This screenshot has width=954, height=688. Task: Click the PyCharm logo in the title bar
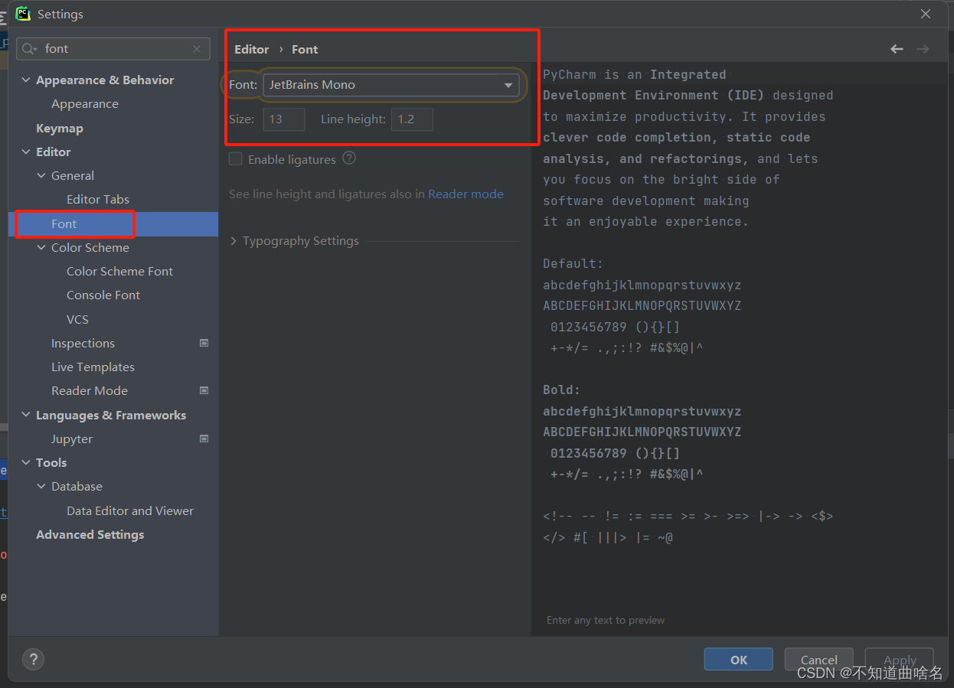tap(23, 13)
